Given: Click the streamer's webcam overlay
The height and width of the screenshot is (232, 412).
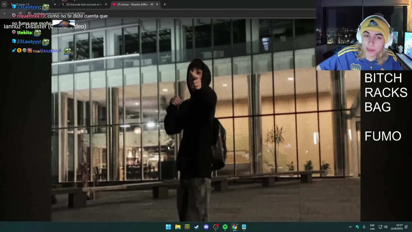Looking at the screenshot, I should coord(364,35).
